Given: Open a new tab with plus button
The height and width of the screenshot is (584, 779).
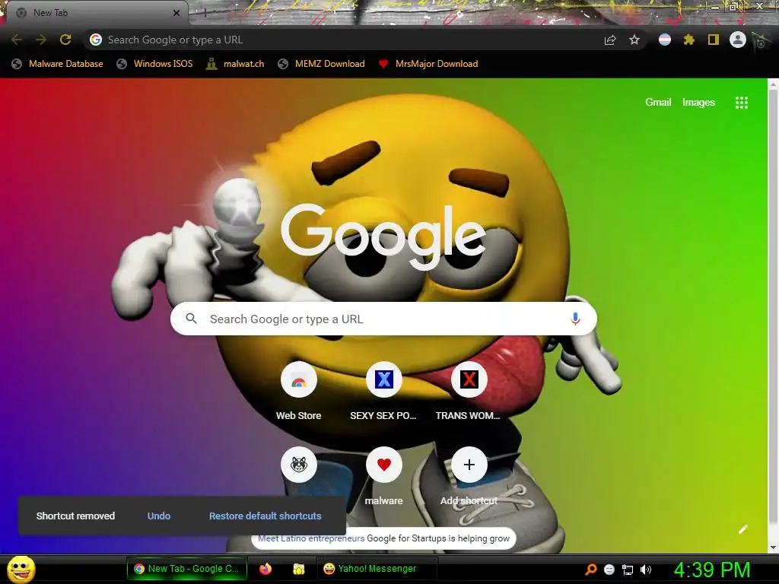Looking at the screenshot, I should 205,14.
